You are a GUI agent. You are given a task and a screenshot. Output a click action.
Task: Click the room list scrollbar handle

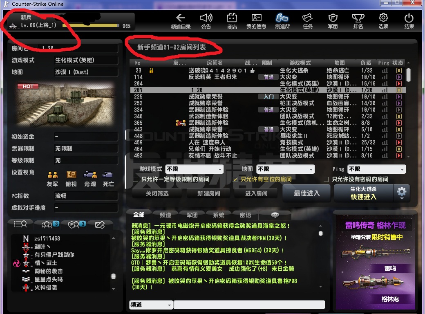coord(409,75)
